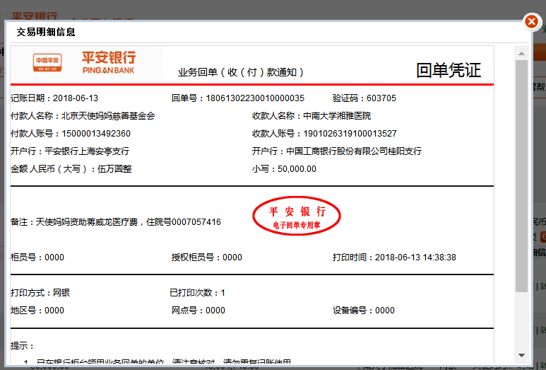Click the 交易明细信息 dialog title
The image size is (546, 370).
click(x=46, y=32)
